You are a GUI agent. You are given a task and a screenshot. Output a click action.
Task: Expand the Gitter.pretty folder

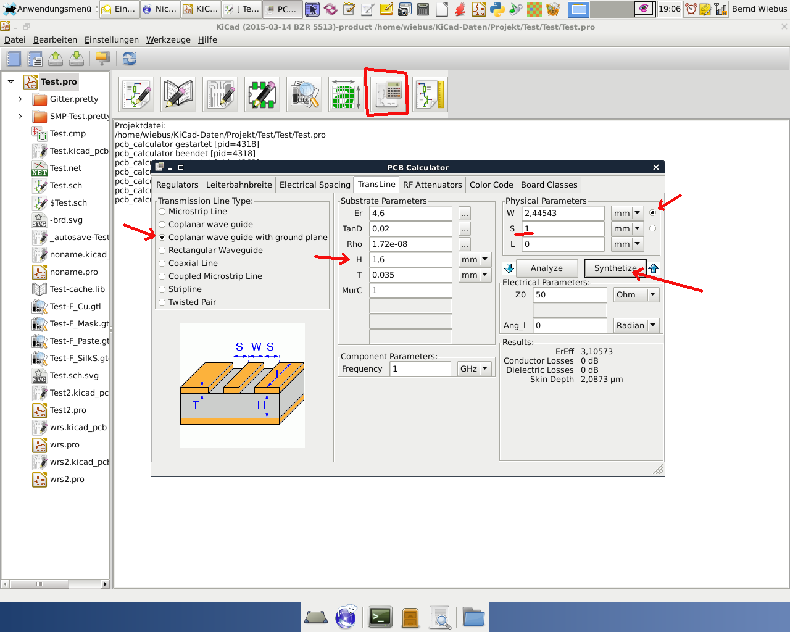[x=20, y=99]
